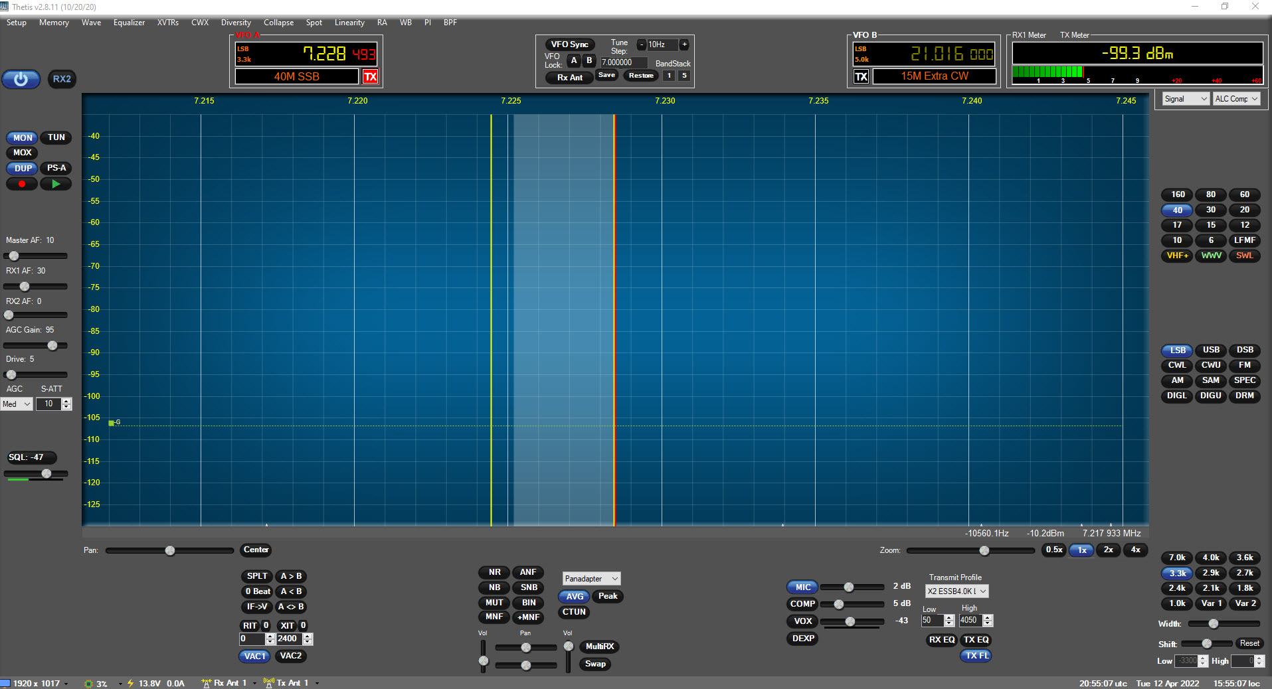Click the red TX indicator under VFO A

[370, 76]
